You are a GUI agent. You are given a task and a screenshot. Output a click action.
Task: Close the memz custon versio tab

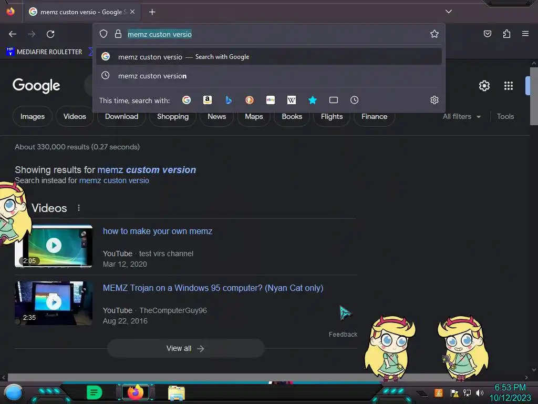(x=132, y=12)
